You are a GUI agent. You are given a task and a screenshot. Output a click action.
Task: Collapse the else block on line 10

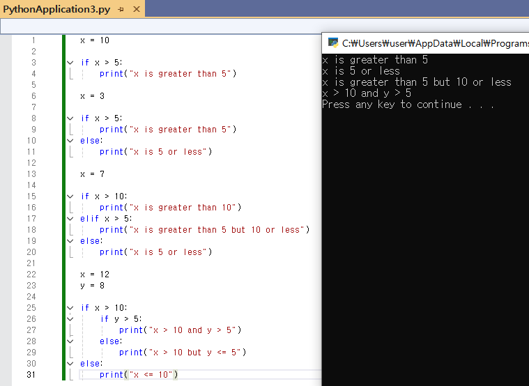coord(70,140)
